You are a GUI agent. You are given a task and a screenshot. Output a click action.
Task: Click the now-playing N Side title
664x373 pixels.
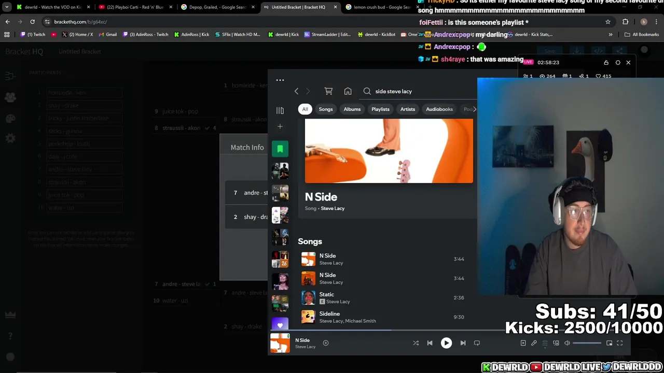tap(302, 340)
